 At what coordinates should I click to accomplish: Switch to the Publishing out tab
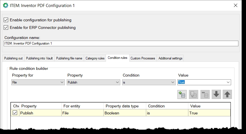coord(13,58)
